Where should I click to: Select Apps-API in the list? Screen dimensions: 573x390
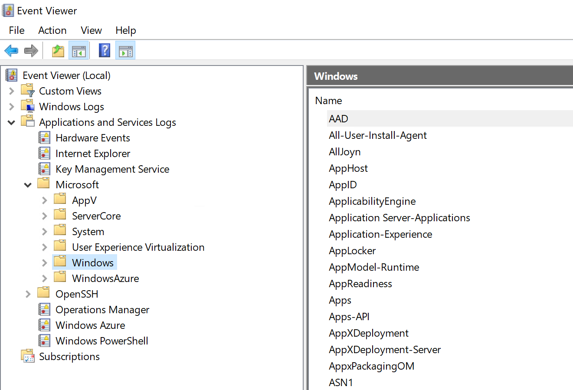(349, 317)
